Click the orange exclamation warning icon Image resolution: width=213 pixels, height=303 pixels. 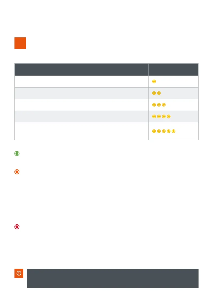(x=19, y=273)
